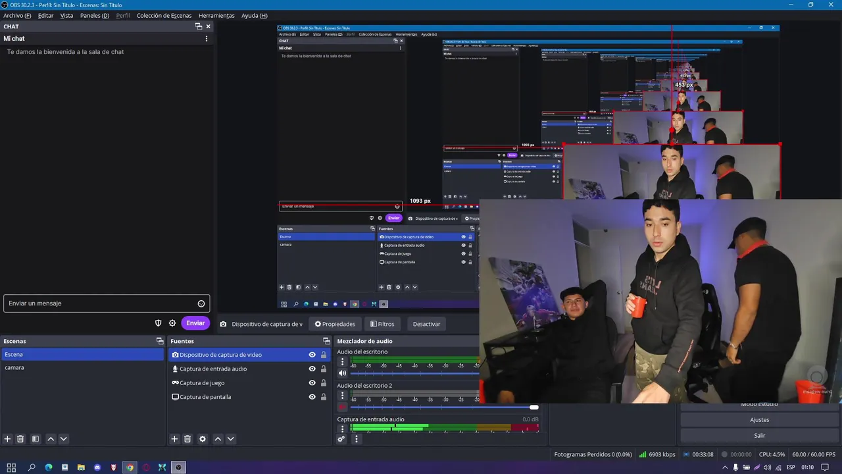Open the Windows notification center
The height and width of the screenshot is (474, 842).
[824, 467]
